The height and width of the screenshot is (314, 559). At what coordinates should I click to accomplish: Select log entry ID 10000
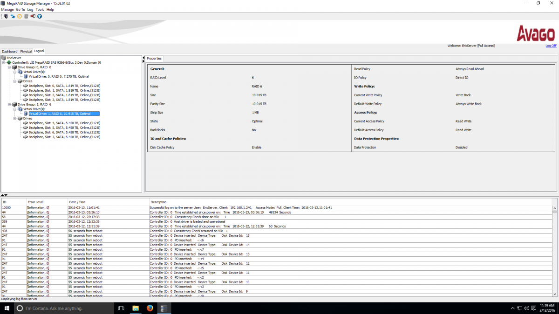276,207
